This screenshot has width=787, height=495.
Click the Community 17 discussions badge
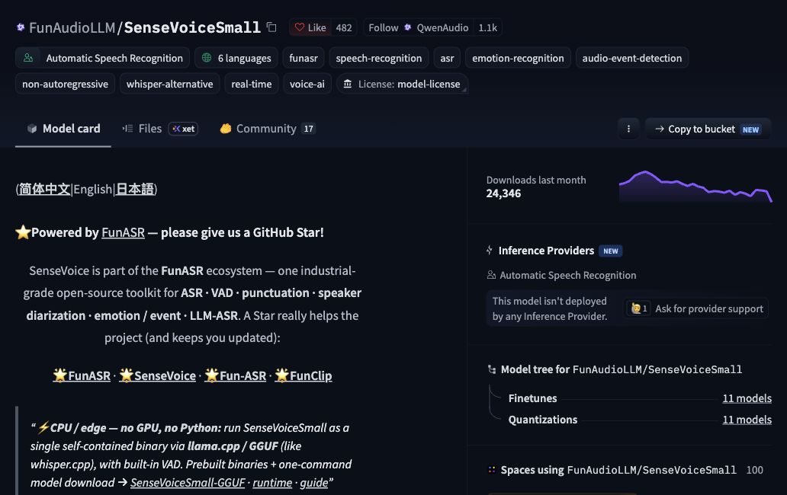pos(308,129)
